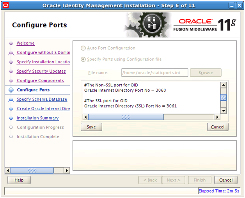The width and height of the screenshot is (245, 198).
Task: Click the Browse button
Action: coord(206,73)
